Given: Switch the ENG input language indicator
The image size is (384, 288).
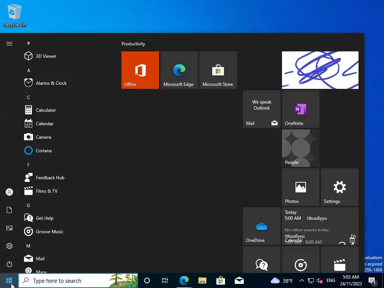Looking at the screenshot, I should click(x=331, y=280).
